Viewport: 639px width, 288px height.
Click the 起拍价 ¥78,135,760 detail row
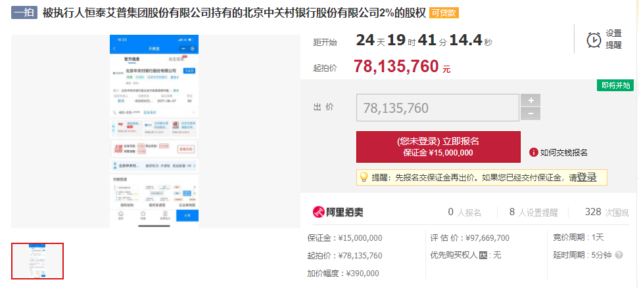point(344,256)
